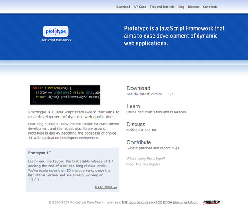
Task: Click the code snippet screenshot image
Action: pos(65,95)
